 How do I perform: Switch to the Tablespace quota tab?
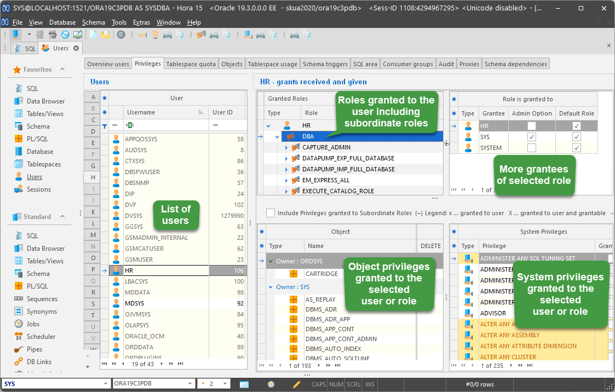coord(191,63)
